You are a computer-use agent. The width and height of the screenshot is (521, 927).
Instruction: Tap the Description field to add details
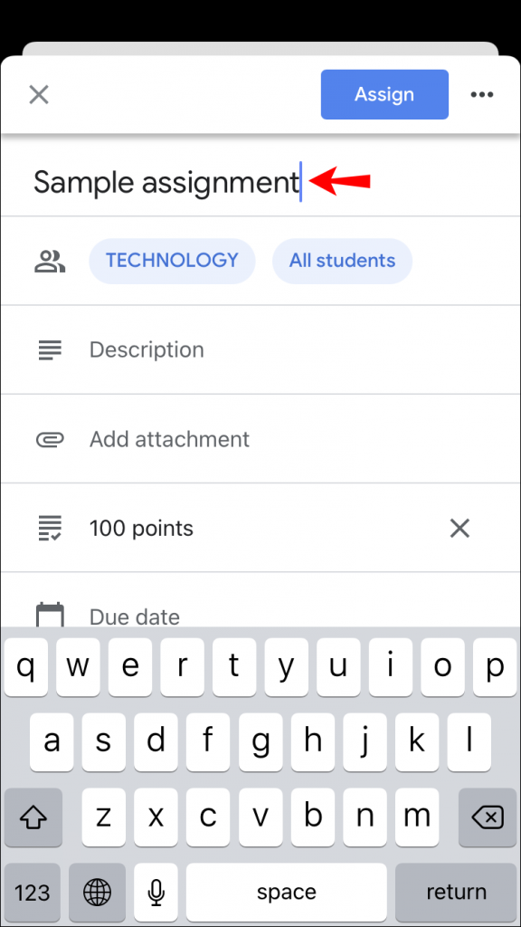coord(147,349)
